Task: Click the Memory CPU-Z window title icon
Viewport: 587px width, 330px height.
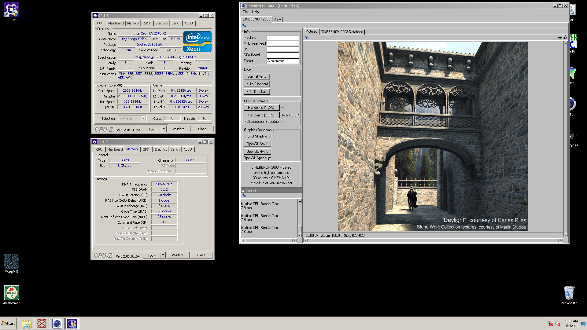Action: (94, 142)
